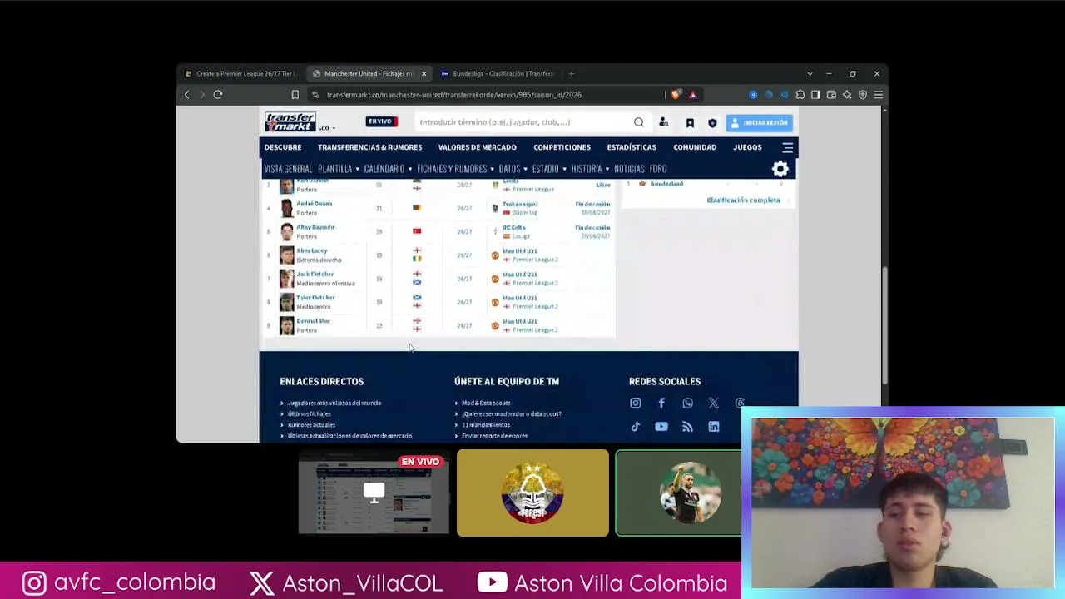1065x599 pixels.
Task: Open Transfermarkt's YouTube channel
Action: coord(661,427)
